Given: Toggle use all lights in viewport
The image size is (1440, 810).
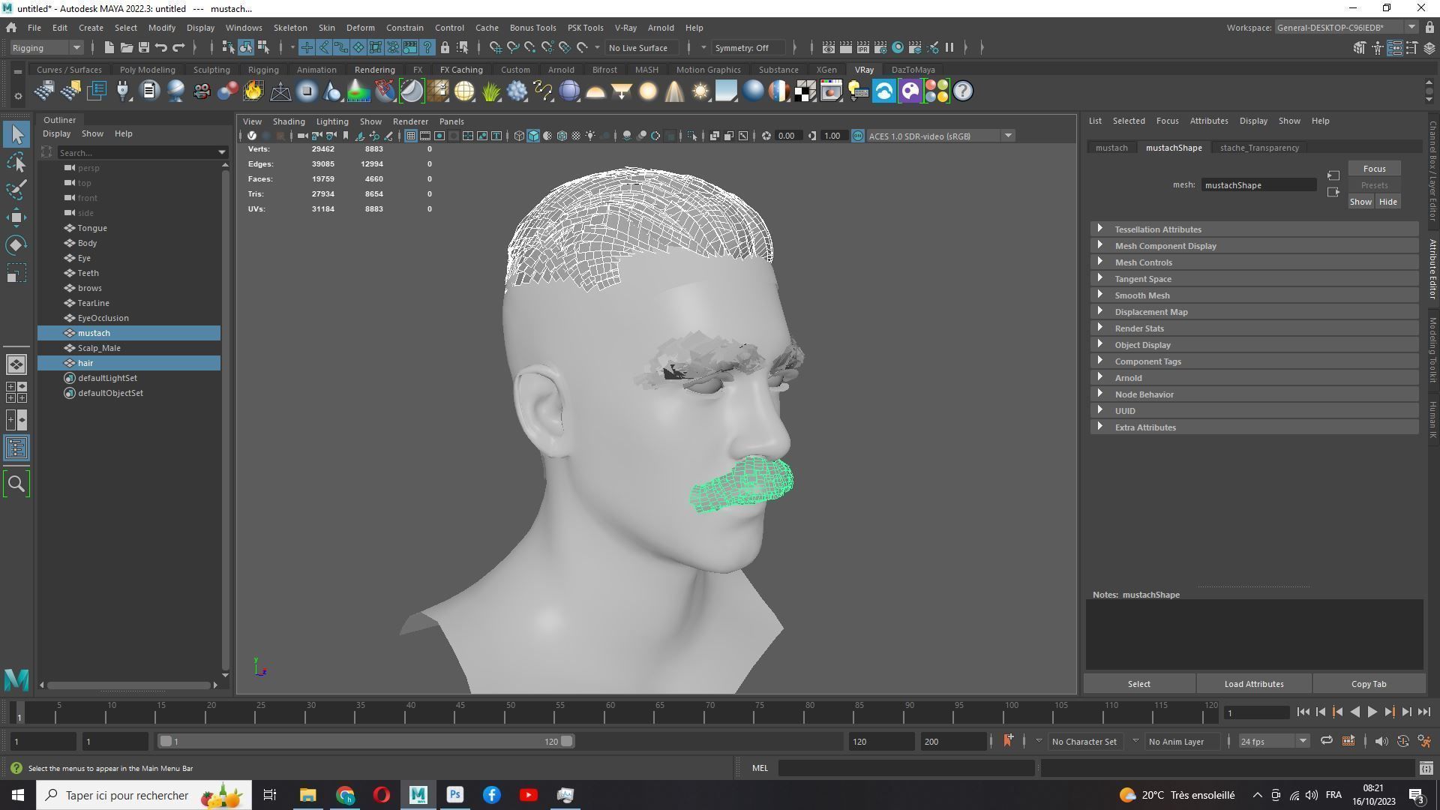Looking at the screenshot, I should (x=590, y=136).
